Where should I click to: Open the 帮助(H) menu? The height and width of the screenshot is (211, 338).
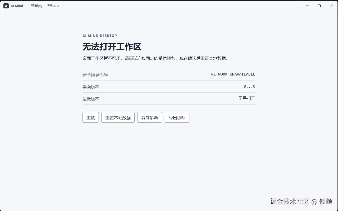pyautogui.click(x=53, y=6)
